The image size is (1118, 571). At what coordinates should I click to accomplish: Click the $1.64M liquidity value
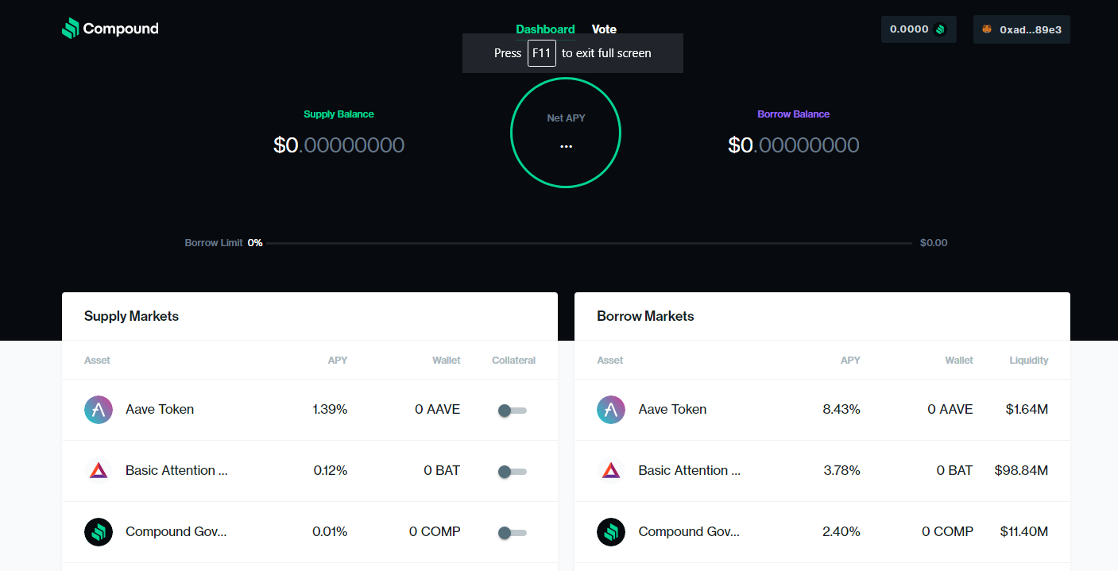1027,410
